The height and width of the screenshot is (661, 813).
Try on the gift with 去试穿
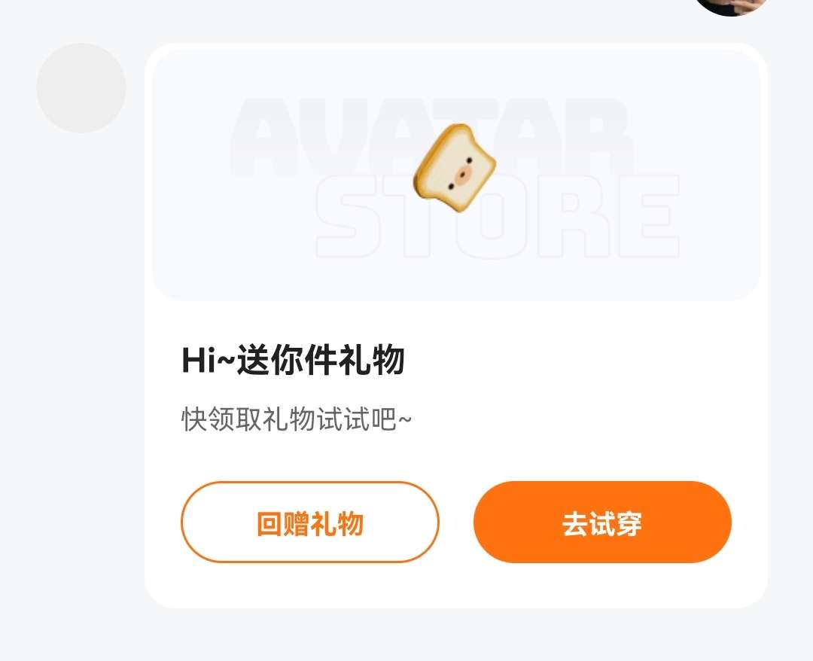pos(602,522)
